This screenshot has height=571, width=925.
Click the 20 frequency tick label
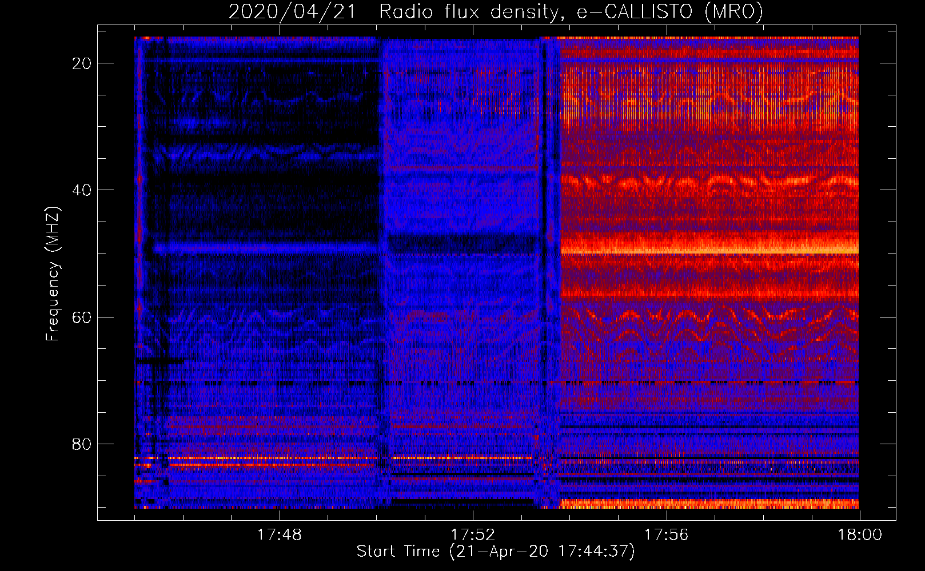[82, 63]
